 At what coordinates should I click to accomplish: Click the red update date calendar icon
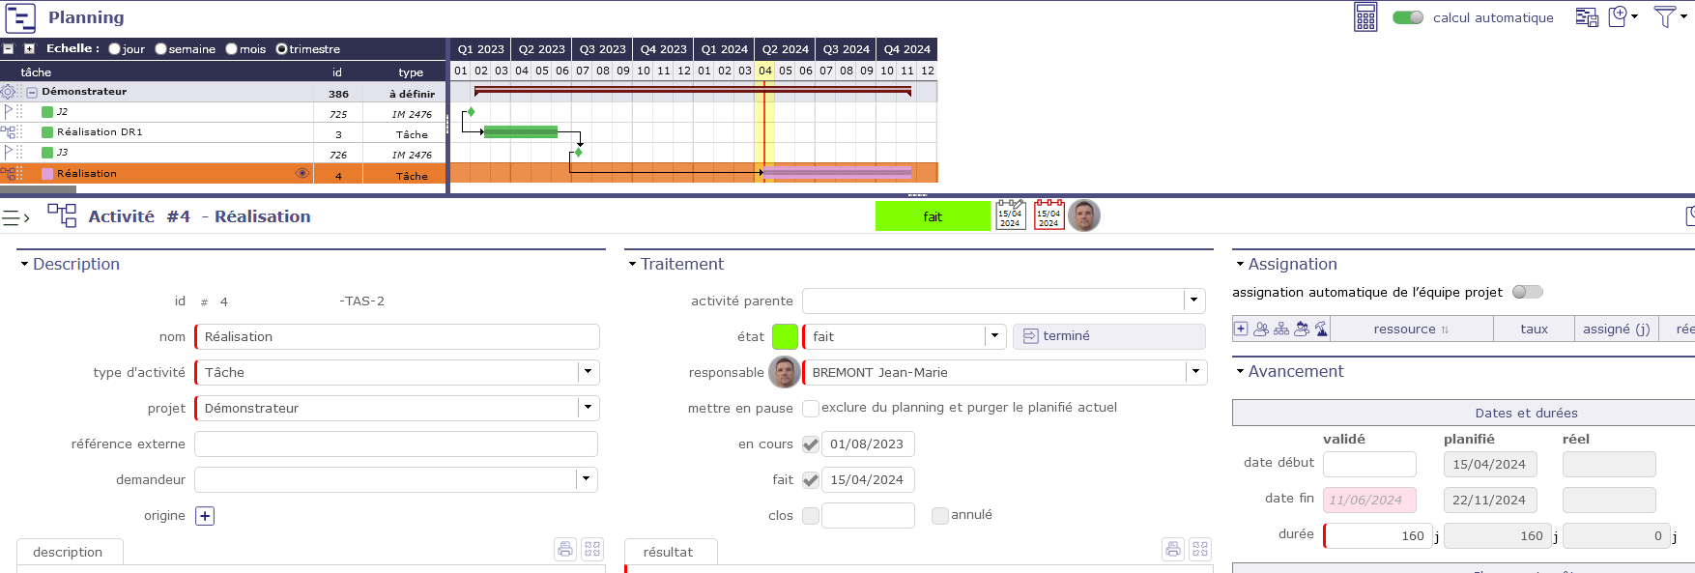tap(1049, 215)
